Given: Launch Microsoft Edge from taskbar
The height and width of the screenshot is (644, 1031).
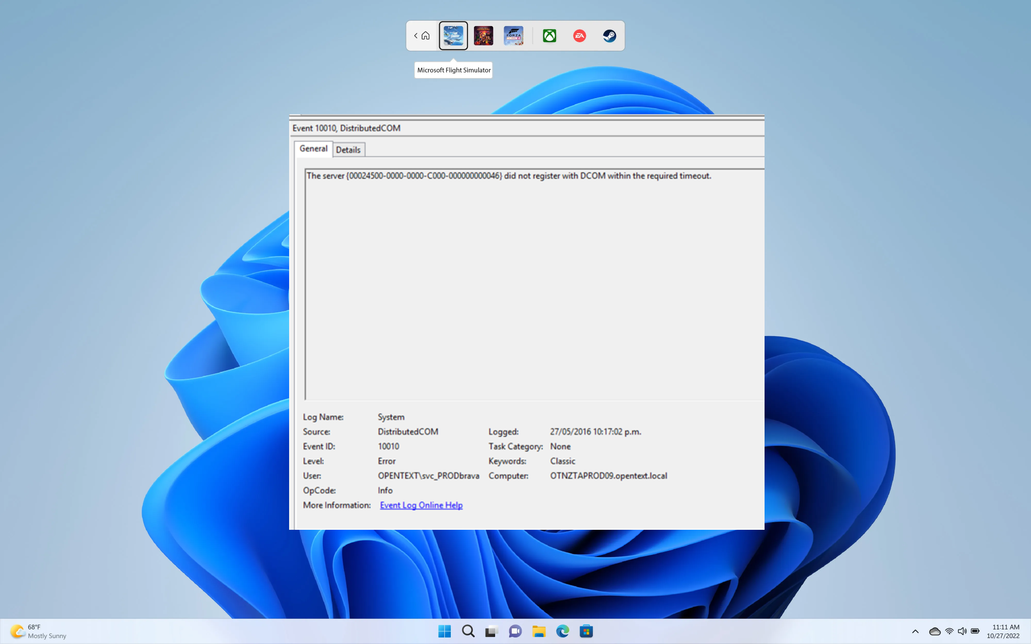Looking at the screenshot, I should [563, 631].
